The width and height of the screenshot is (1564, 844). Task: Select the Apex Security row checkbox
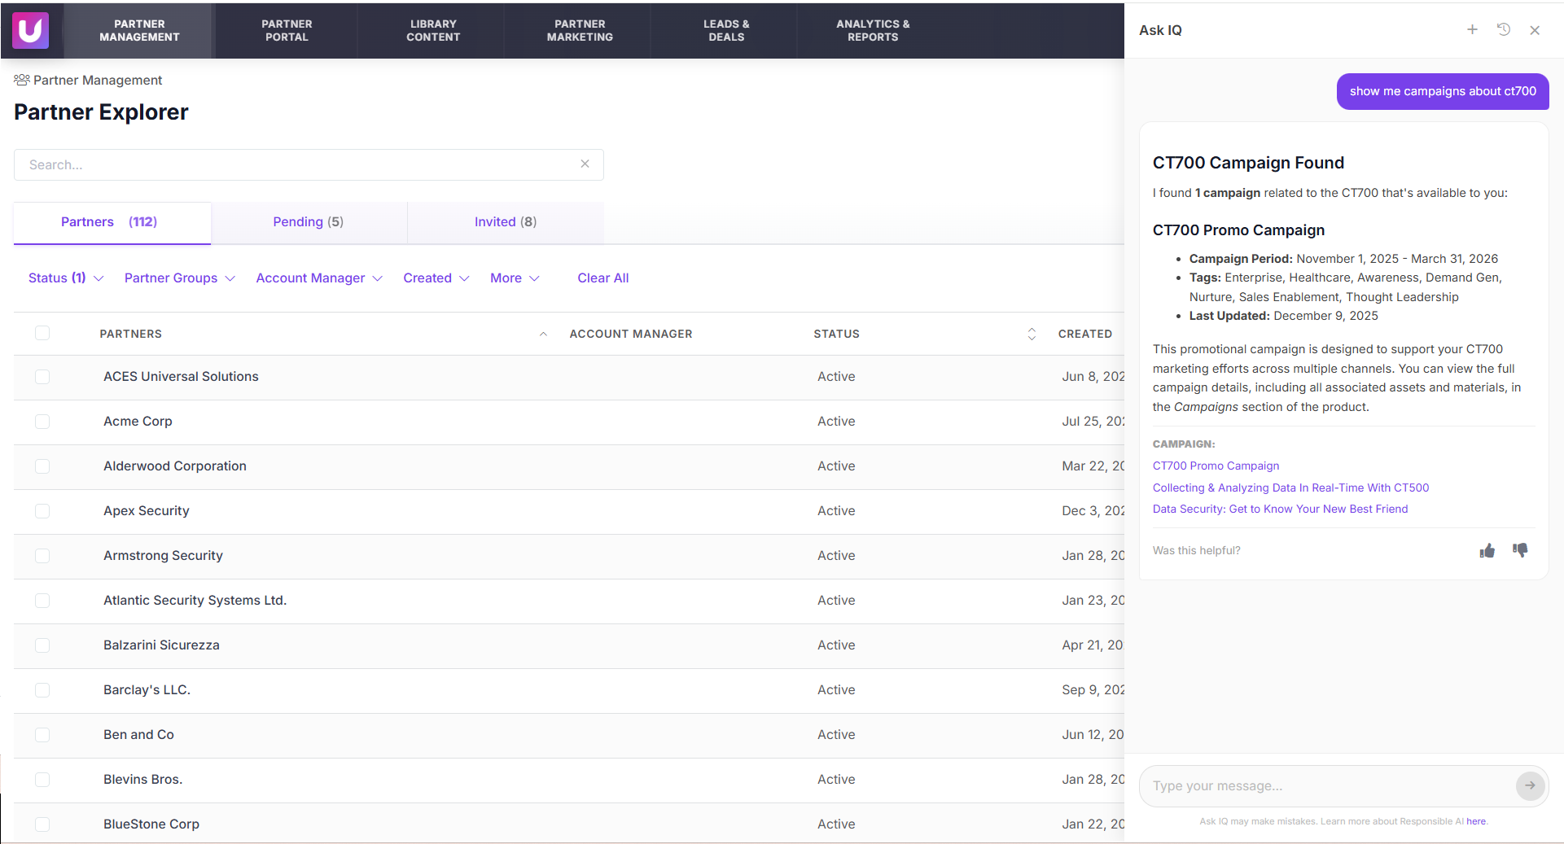(42, 511)
